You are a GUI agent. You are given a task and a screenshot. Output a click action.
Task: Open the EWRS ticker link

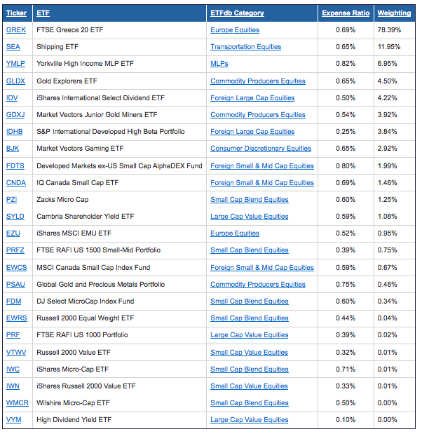tap(17, 318)
